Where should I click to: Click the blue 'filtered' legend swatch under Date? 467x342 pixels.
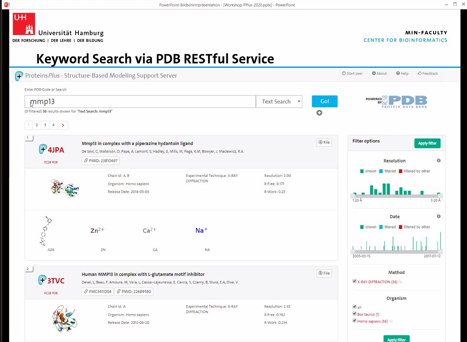click(x=381, y=227)
